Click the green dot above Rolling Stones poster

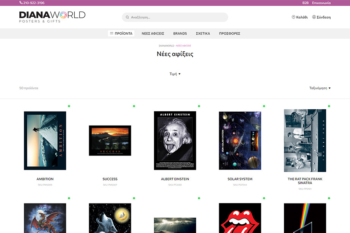tap(264, 198)
